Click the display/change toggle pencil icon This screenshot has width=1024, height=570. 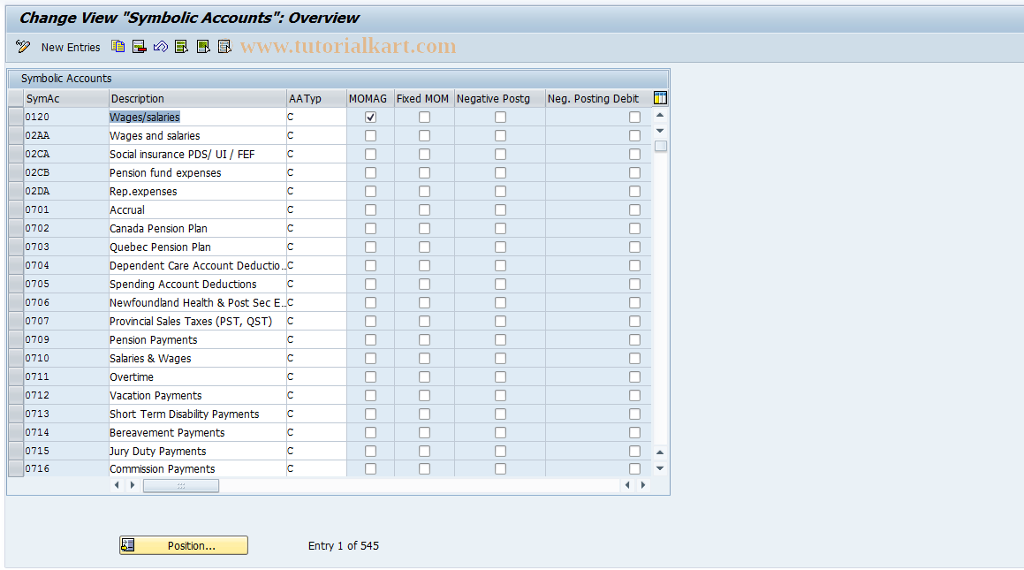[x=23, y=46]
